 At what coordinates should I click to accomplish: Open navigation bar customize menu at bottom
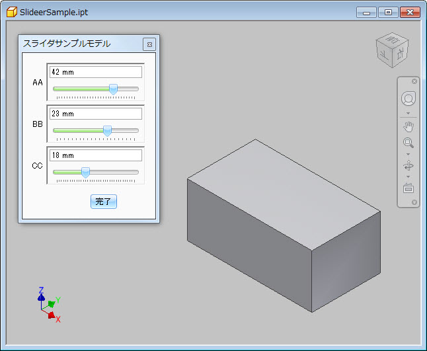click(x=414, y=202)
